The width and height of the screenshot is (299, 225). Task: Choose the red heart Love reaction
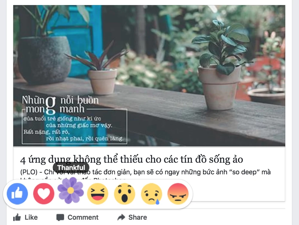pyautogui.click(x=44, y=194)
